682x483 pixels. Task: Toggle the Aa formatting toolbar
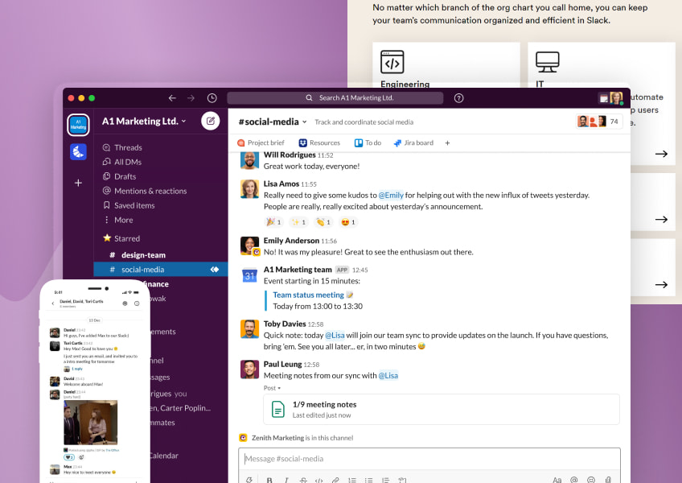(557, 480)
